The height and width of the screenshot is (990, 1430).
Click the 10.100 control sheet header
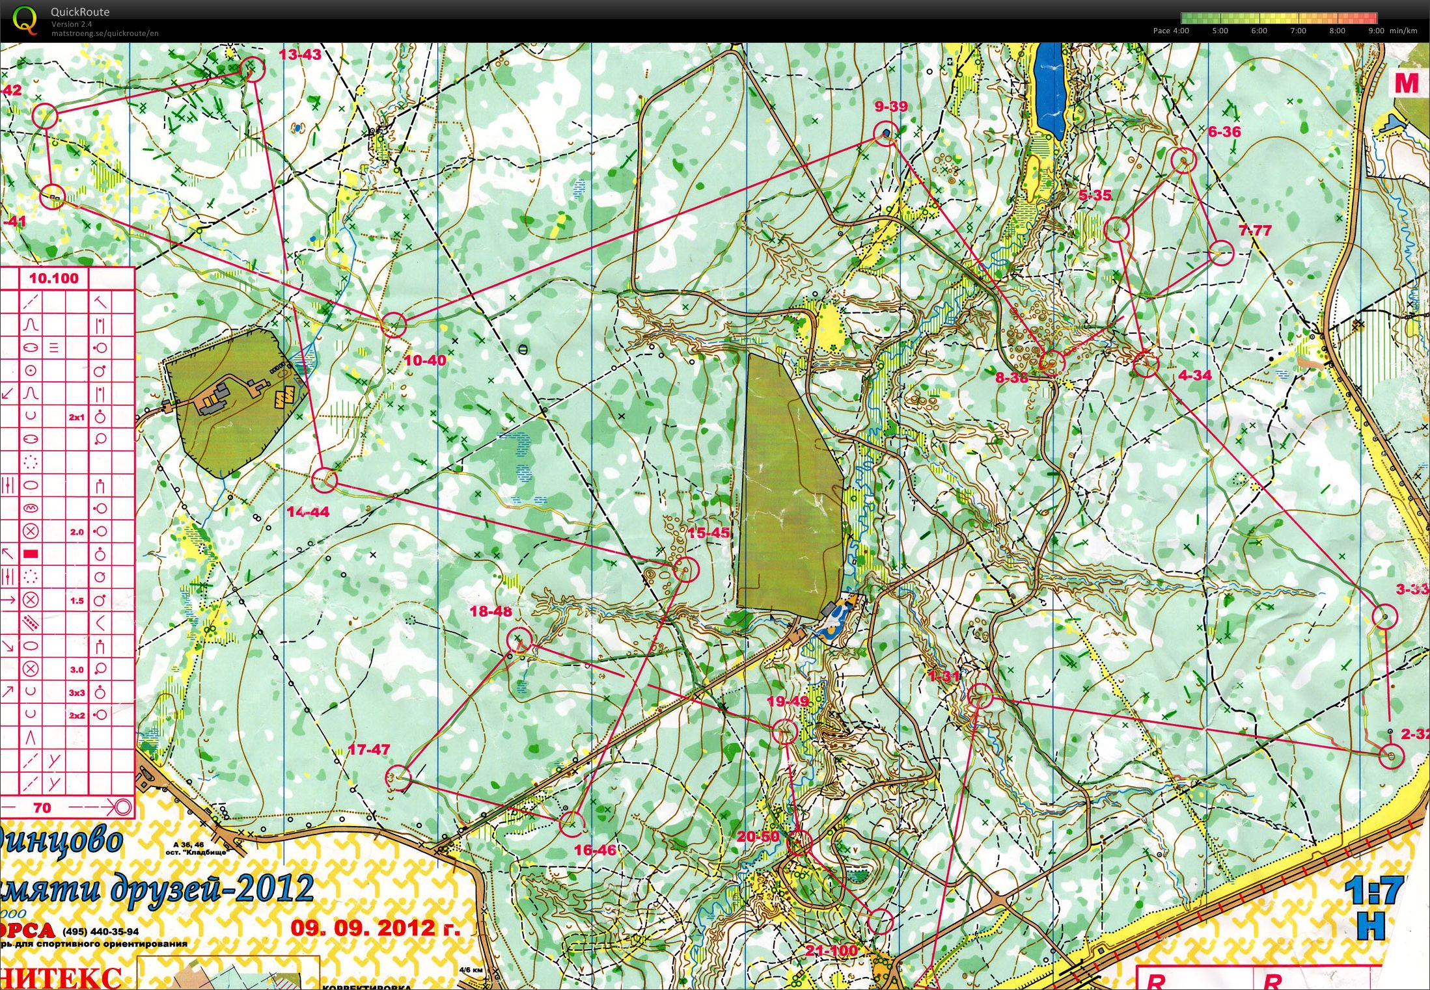tap(53, 278)
